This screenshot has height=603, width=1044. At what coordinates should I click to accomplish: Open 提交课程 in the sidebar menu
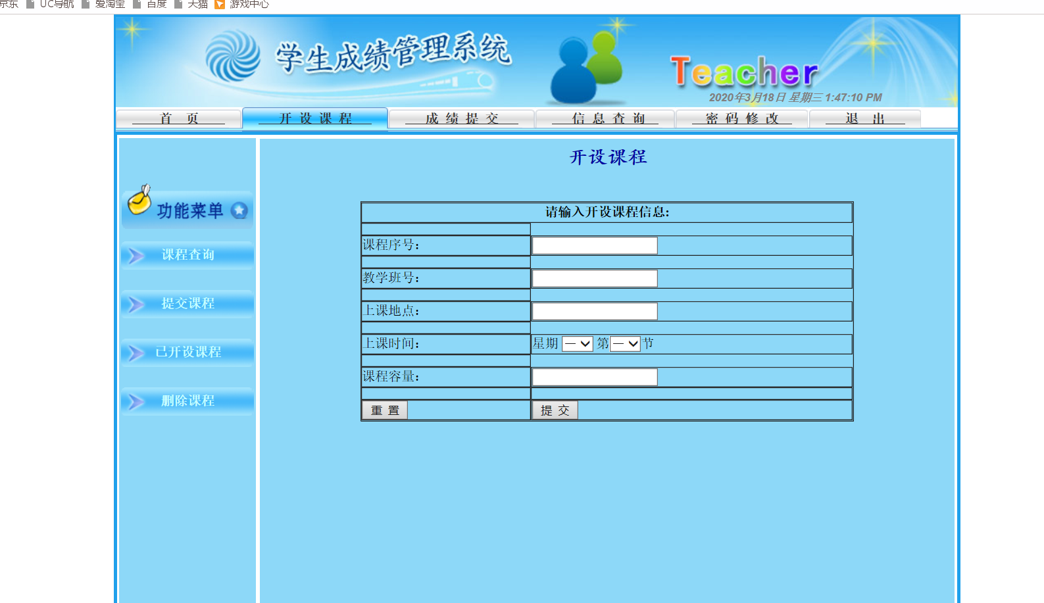(187, 304)
